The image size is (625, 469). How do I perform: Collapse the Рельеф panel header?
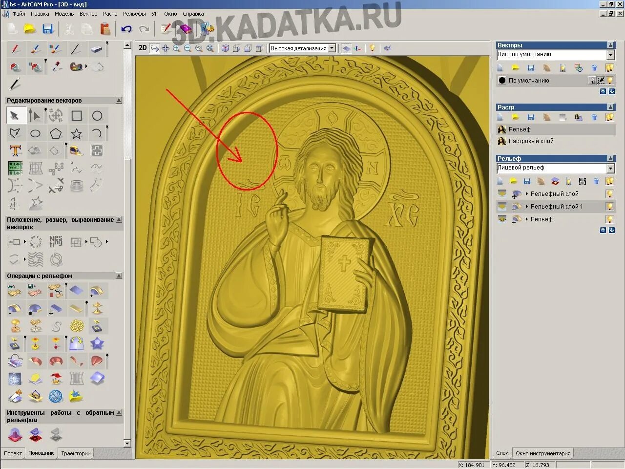click(610, 158)
